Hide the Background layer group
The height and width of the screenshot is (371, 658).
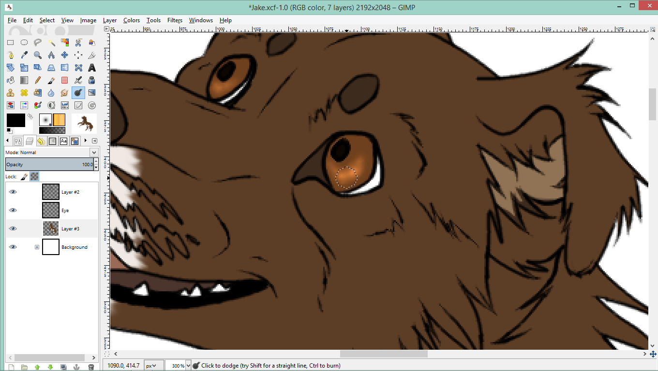coord(13,247)
